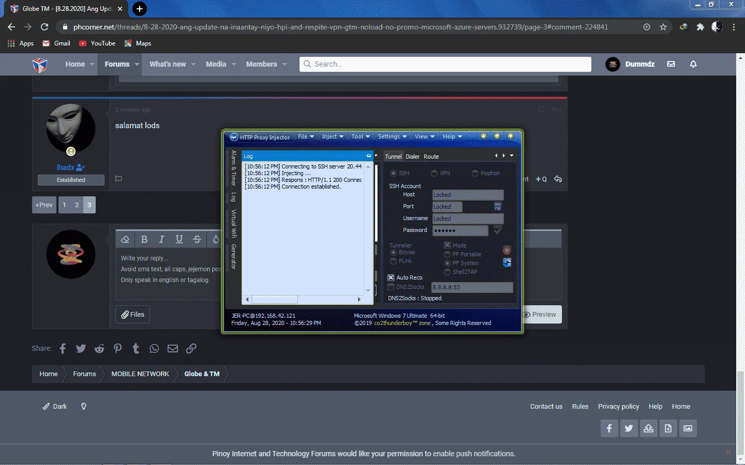Reload the page in Chrome
The width and height of the screenshot is (745, 465).
44,27
